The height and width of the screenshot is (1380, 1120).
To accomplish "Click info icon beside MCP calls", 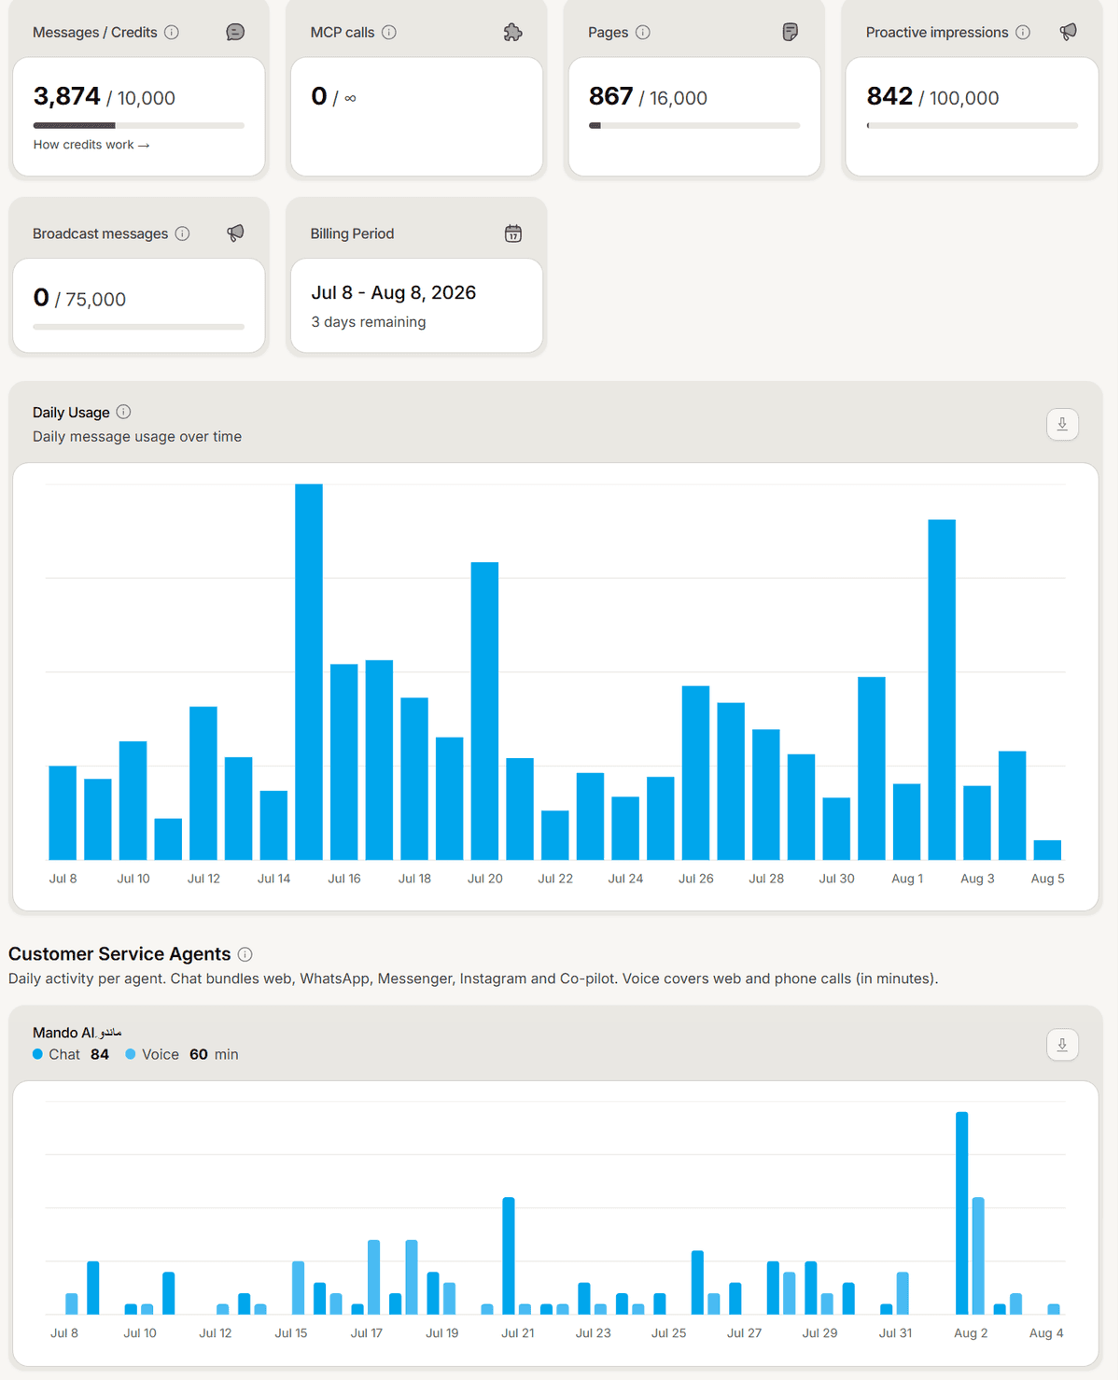I will [389, 33].
